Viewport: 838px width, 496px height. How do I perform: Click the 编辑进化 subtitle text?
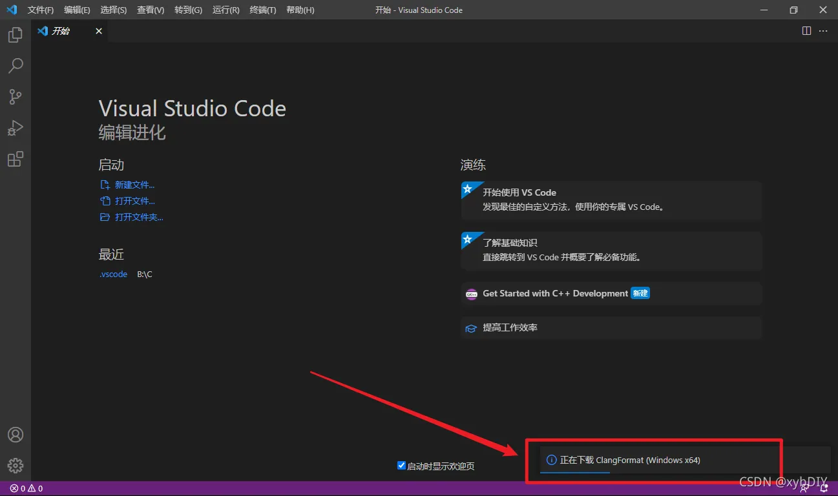[132, 133]
